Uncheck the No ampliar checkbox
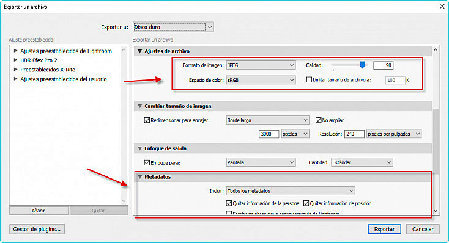 click(319, 120)
